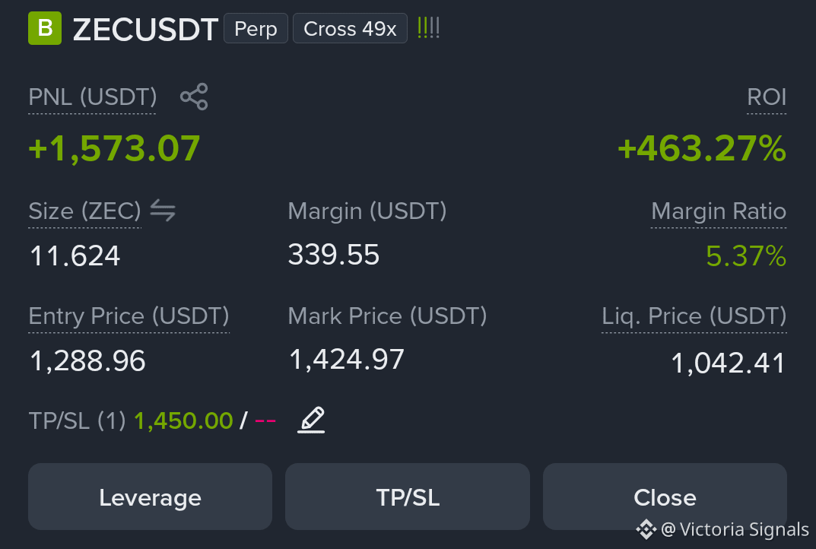
Task: Click the Perp contract tag
Action: click(x=256, y=29)
